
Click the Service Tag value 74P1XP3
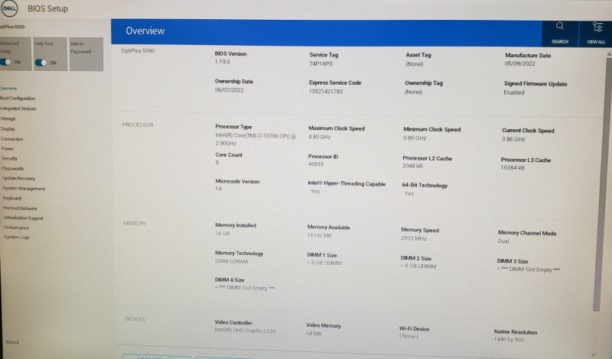coord(321,63)
